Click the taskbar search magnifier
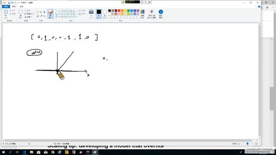This screenshot has width=276, height=155. point(10,152)
